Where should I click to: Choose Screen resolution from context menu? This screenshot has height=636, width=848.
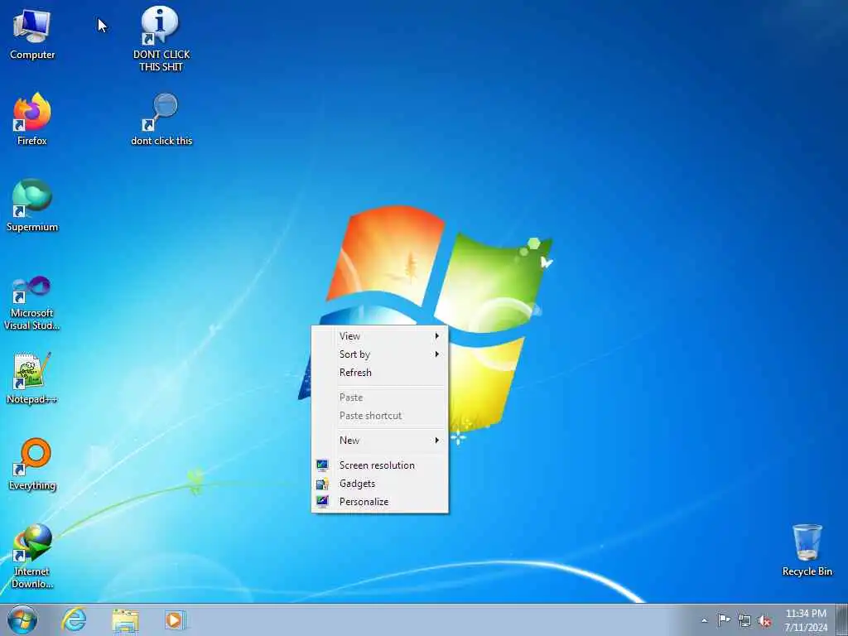coord(379,465)
